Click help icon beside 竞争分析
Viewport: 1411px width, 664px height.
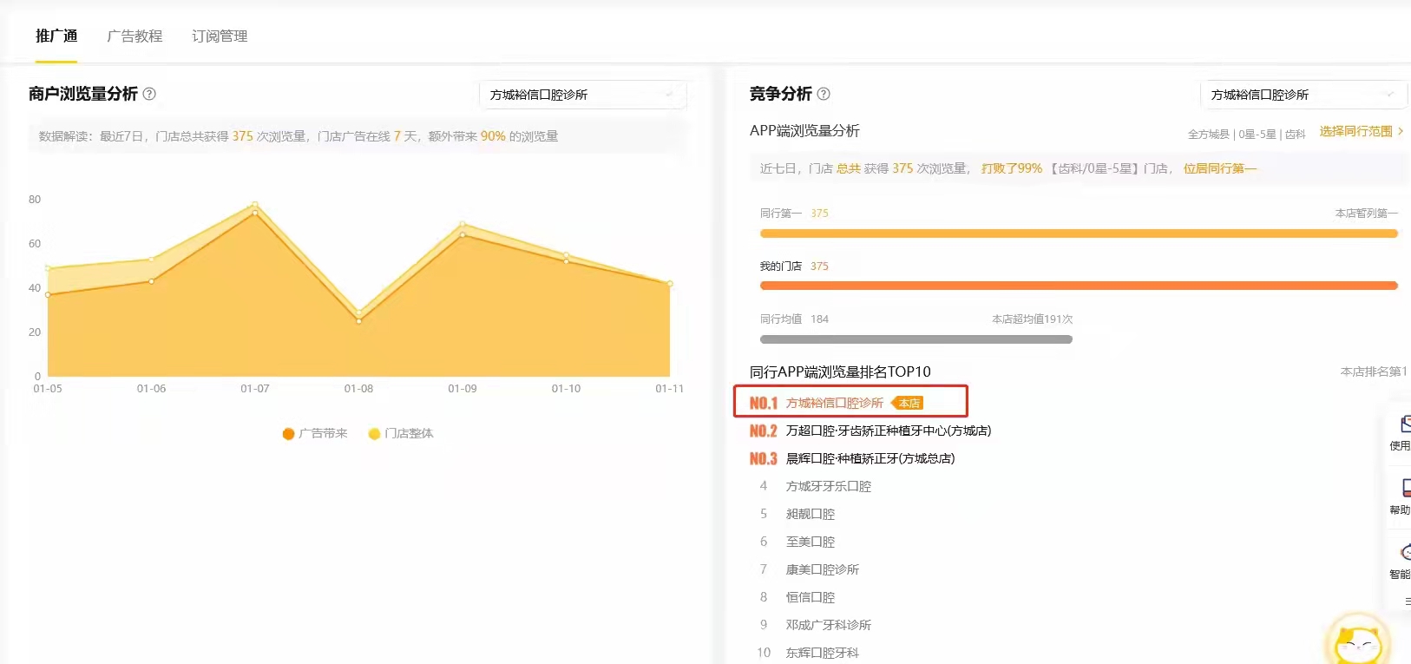(824, 94)
